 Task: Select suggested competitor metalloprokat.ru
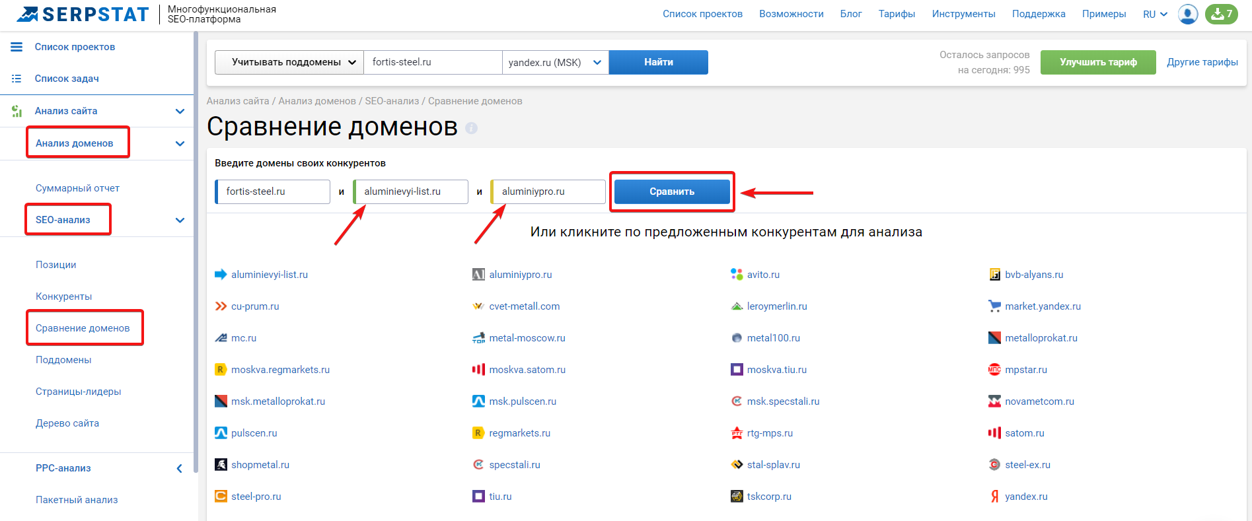[x=1041, y=337]
